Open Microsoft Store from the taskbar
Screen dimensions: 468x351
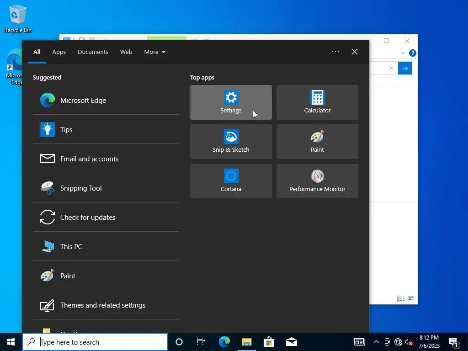click(x=269, y=342)
